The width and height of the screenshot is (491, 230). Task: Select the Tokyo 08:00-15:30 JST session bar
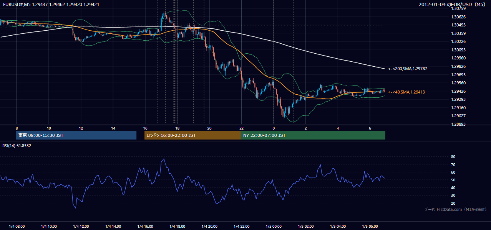point(76,135)
